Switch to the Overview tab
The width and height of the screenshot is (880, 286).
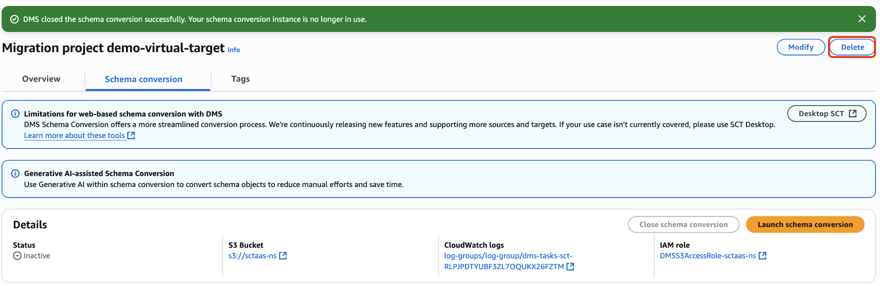click(x=41, y=79)
